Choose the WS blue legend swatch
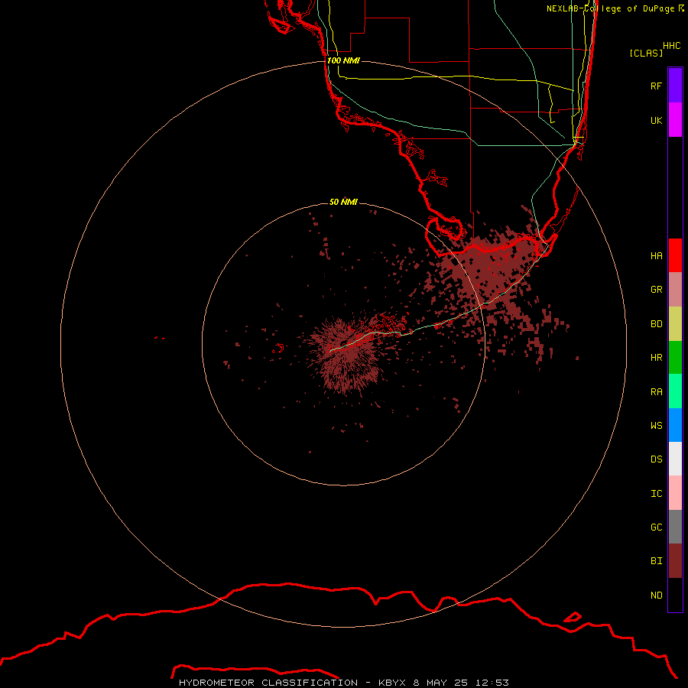The height and width of the screenshot is (688, 688). (x=675, y=425)
